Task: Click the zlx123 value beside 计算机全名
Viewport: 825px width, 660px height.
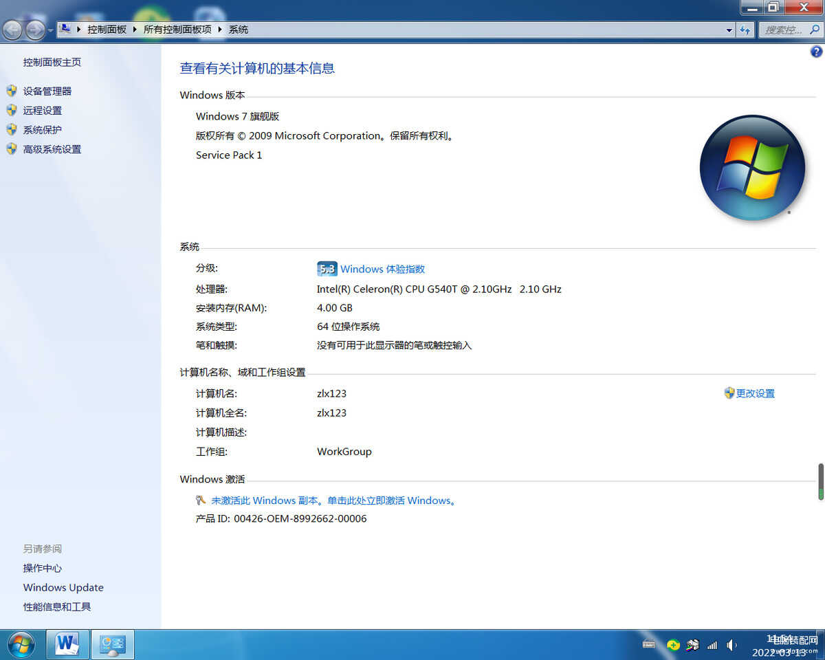Action: pyautogui.click(x=331, y=412)
